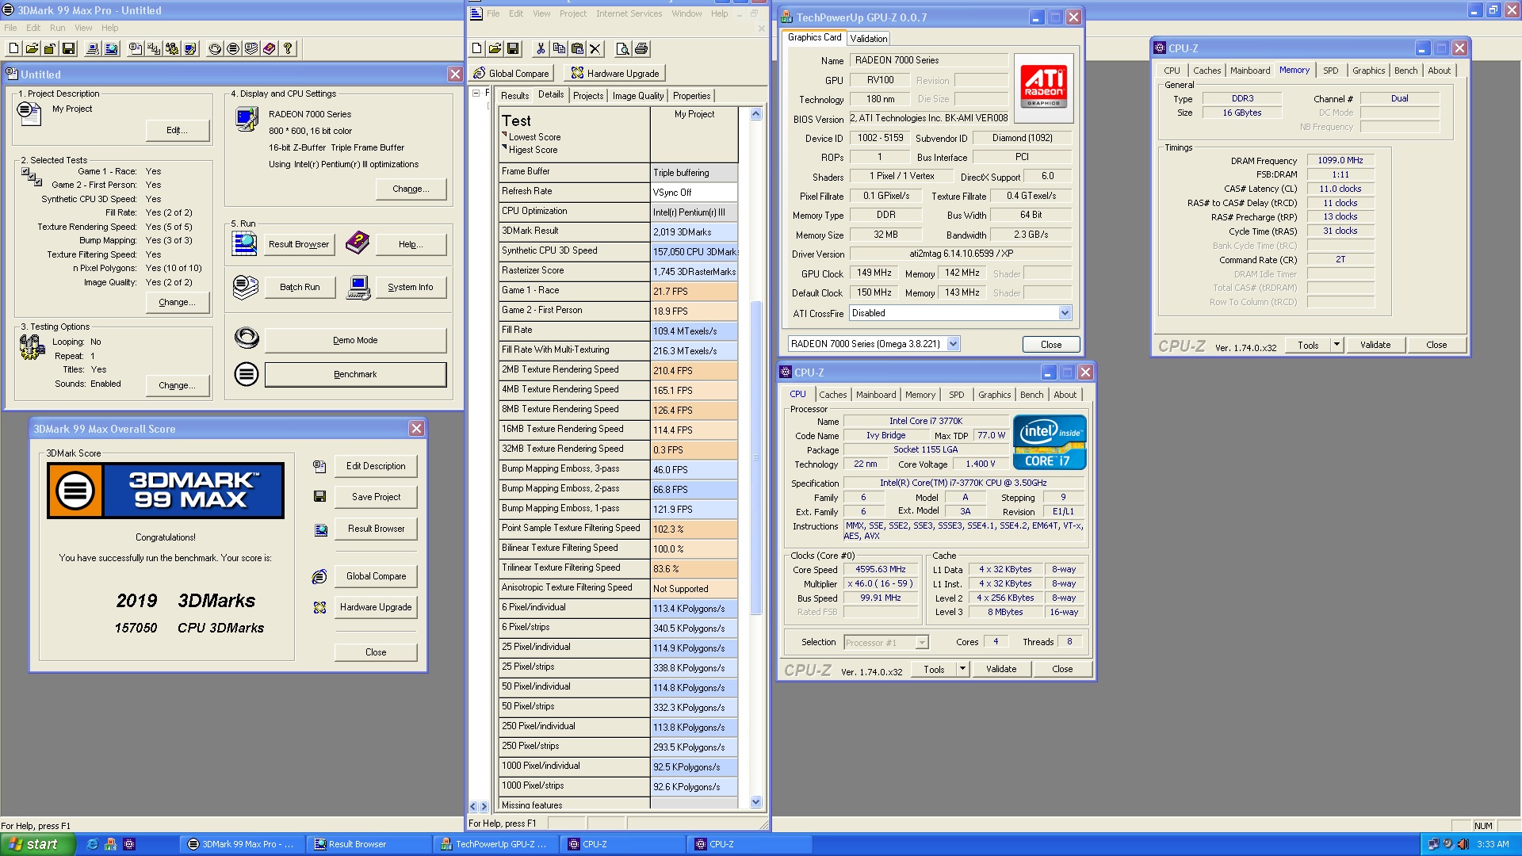Image resolution: width=1522 pixels, height=856 pixels.
Task: Click the Print Preview icon in Result Browser toolbar
Action: coord(623,49)
